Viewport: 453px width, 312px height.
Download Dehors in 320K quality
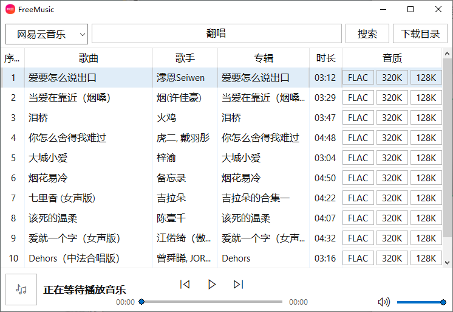click(x=392, y=258)
